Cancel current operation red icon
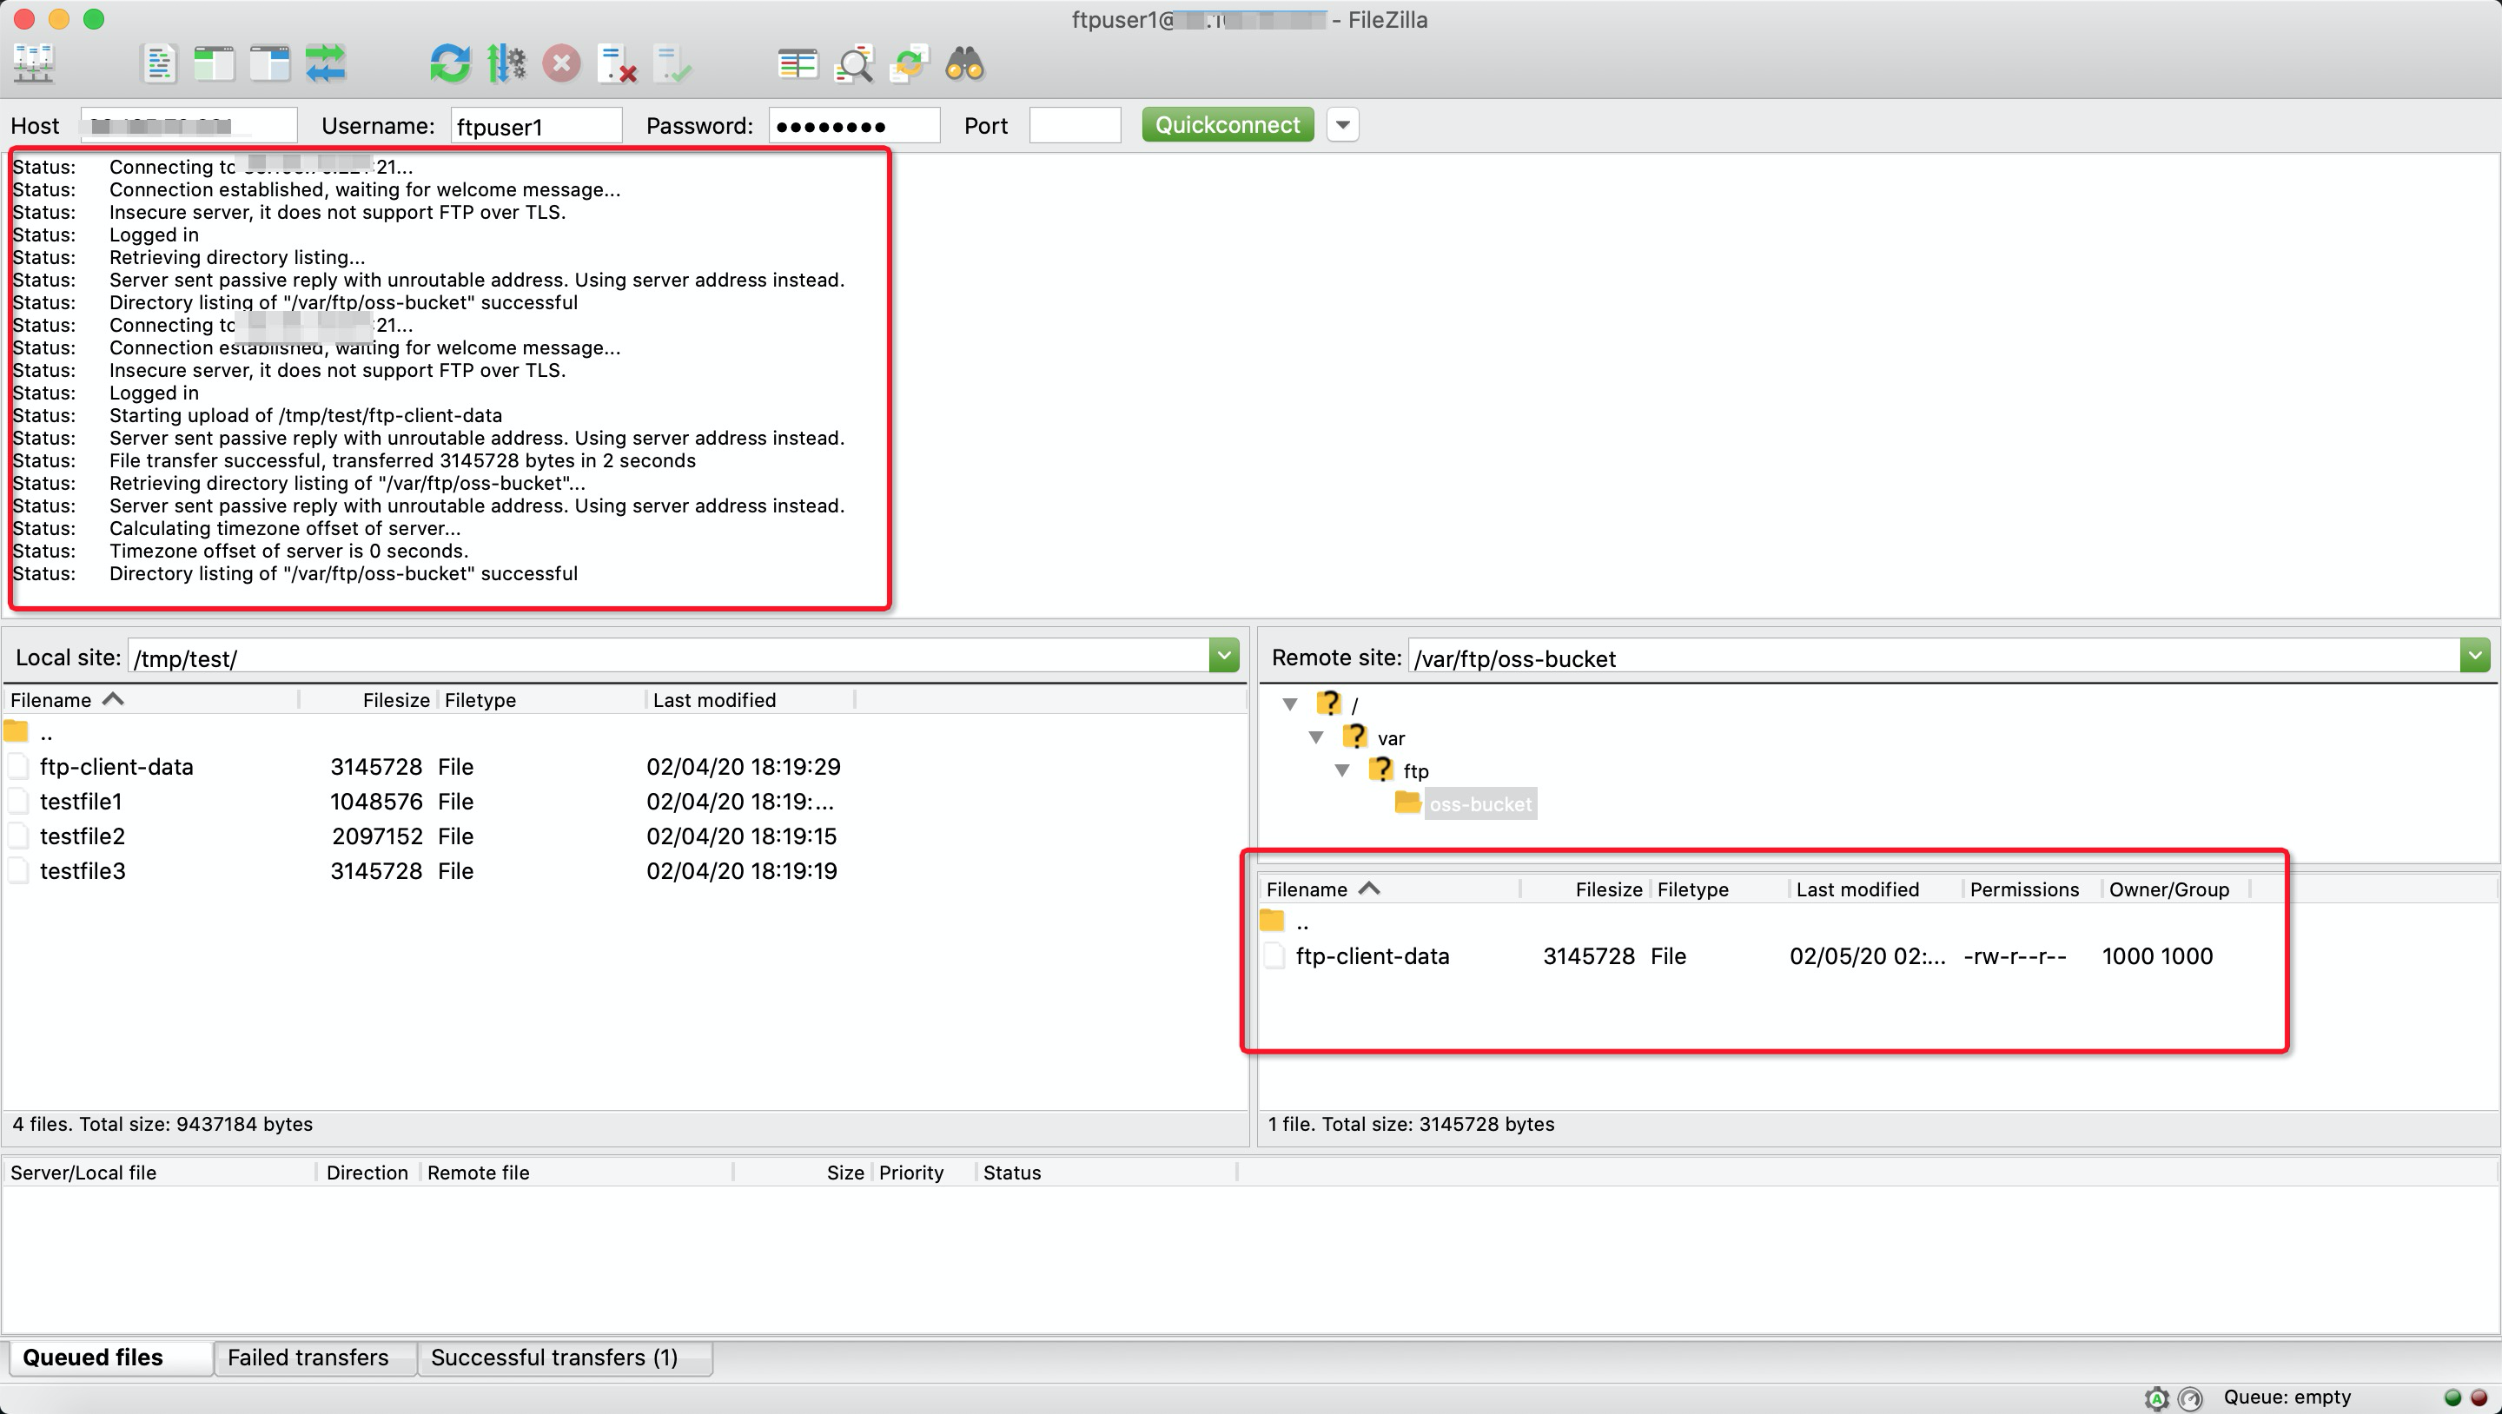2502x1414 pixels. [561, 64]
